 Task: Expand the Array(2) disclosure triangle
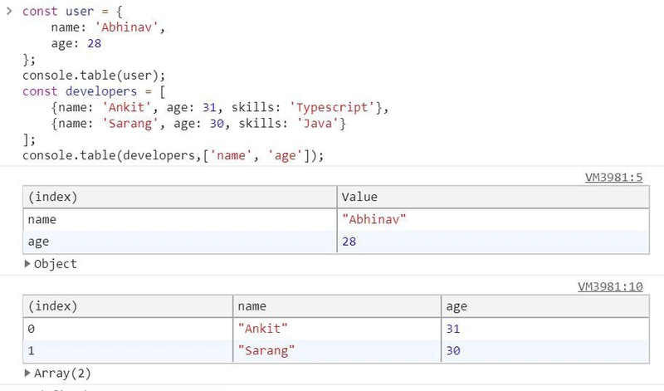(x=29, y=373)
